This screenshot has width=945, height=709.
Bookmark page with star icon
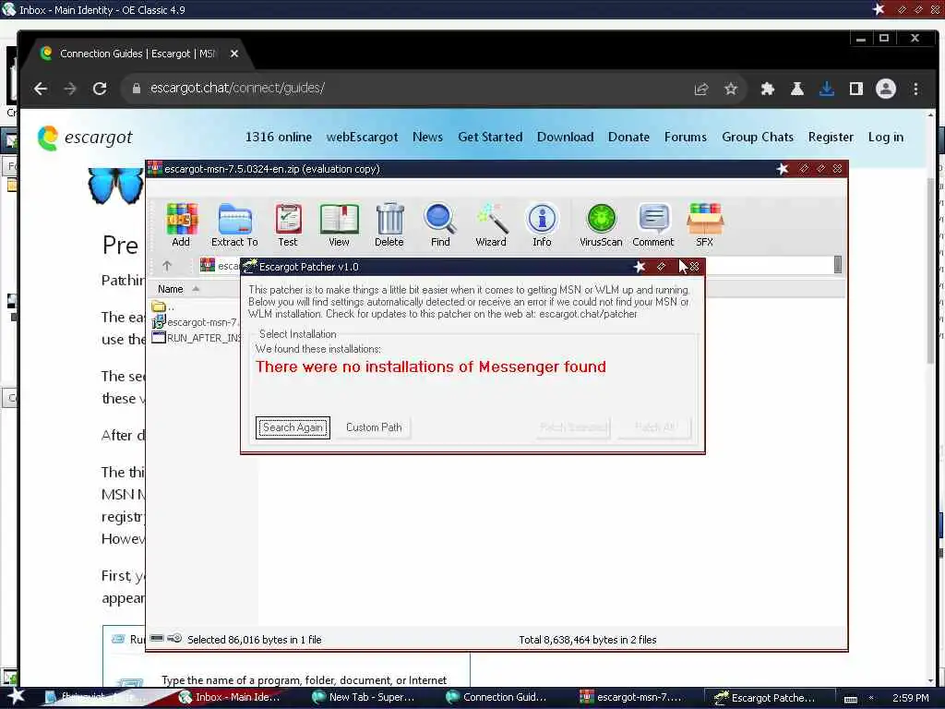731,90
